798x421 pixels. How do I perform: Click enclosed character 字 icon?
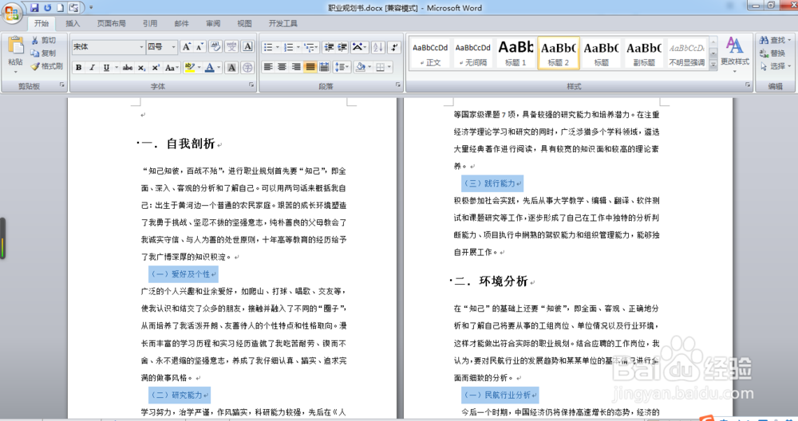[x=247, y=68]
